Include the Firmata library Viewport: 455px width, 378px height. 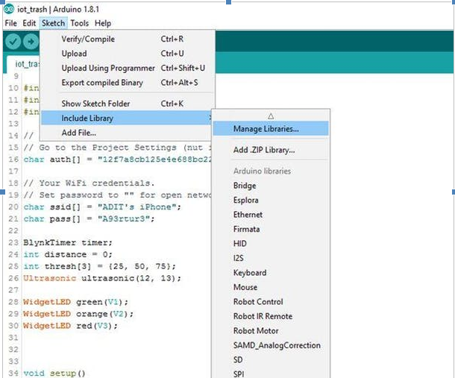click(271, 229)
